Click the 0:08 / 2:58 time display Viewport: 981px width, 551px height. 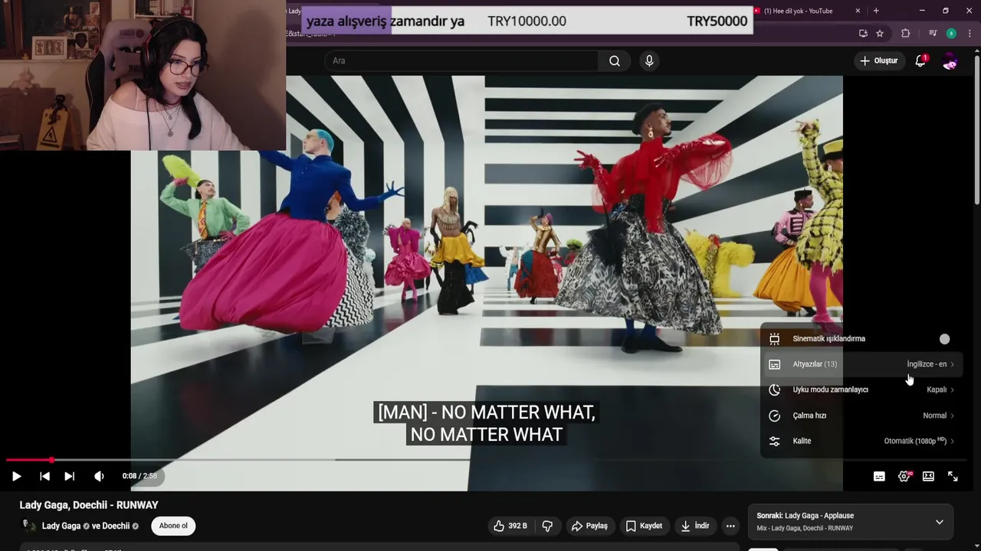coord(139,476)
